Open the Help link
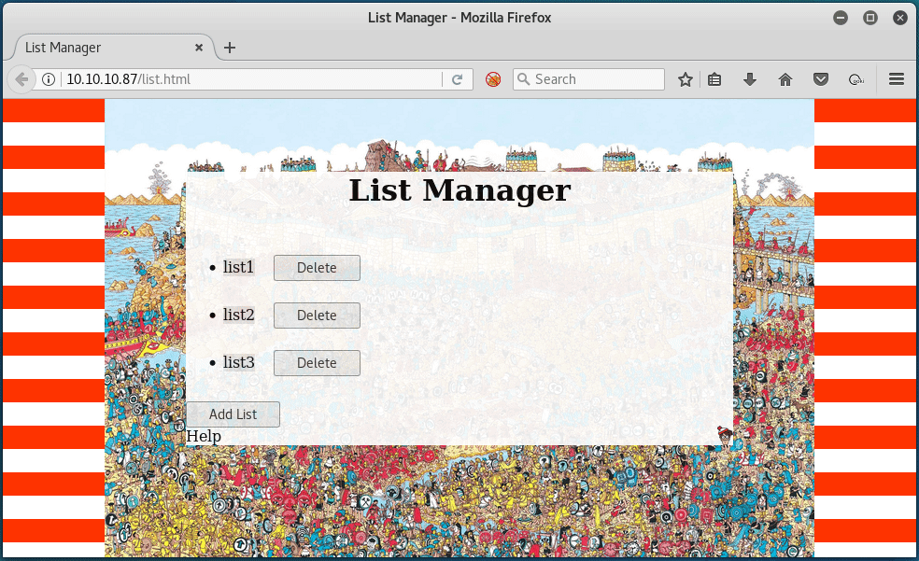The image size is (919, 561). coord(204,436)
